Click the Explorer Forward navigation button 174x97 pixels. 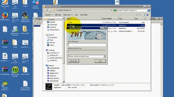point(49,10)
